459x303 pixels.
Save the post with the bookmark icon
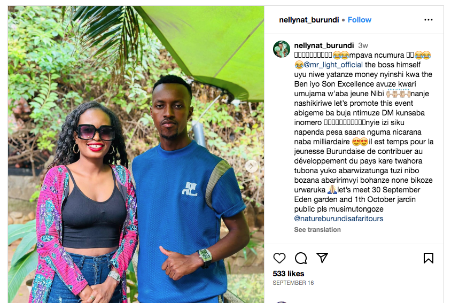tap(428, 258)
